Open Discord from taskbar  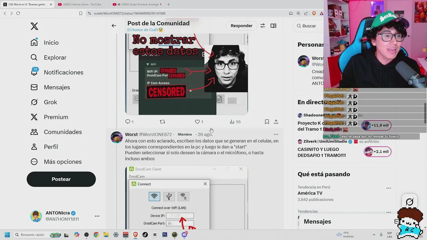pyautogui.click(x=184, y=235)
